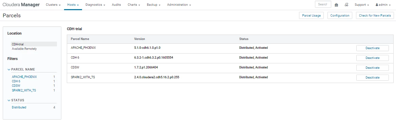Open the running commands icon

pyautogui.click(x=347, y=5)
